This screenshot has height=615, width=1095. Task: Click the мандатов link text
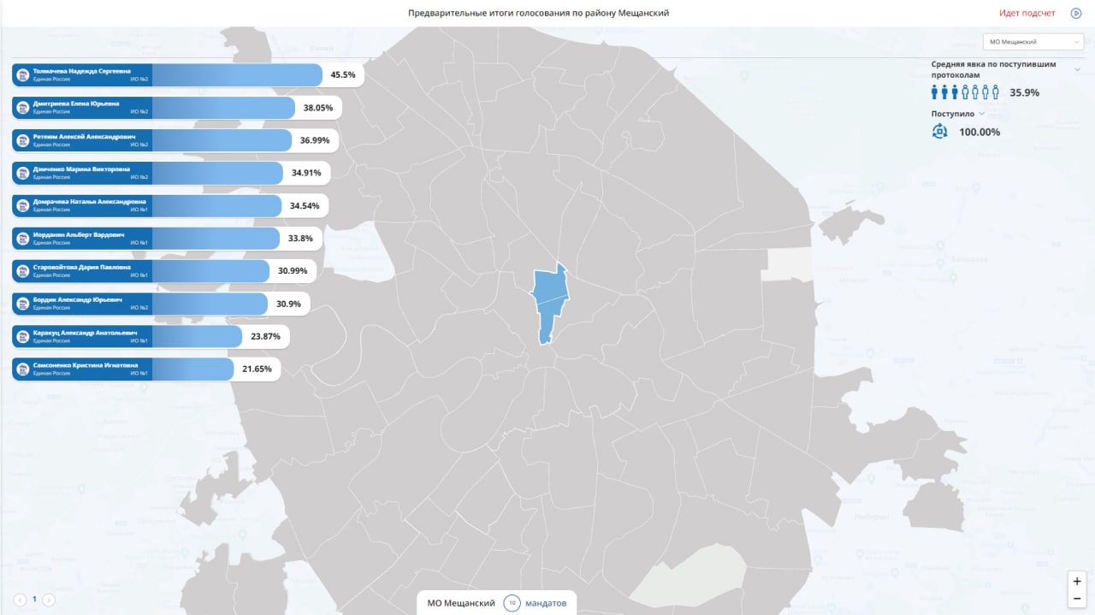point(546,603)
